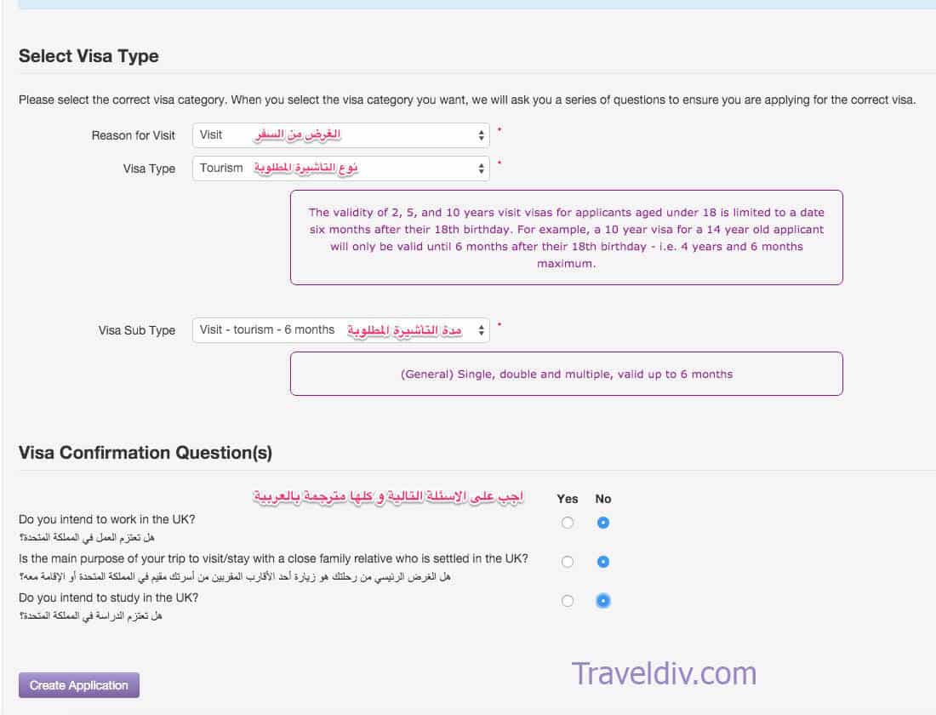
Task: Expand the Visa Sub Type dropdown
Action: [341, 330]
